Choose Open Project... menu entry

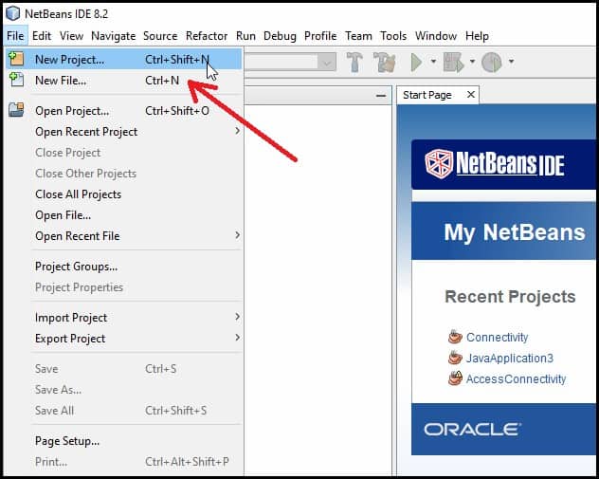[x=124, y=111]
